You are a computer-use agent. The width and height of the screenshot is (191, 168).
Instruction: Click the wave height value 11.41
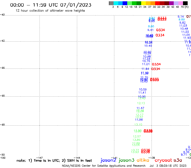click(x=142, y=93)
